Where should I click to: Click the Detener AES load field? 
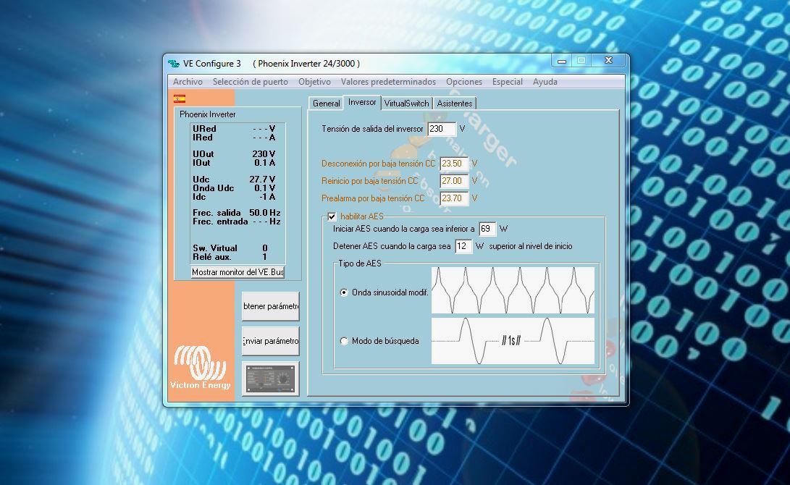point(463,246)
